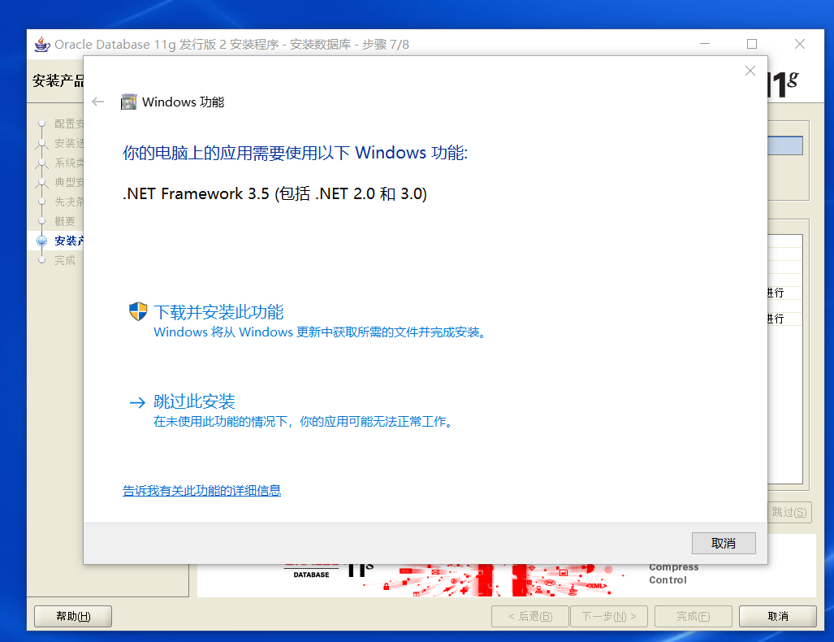Click 帮助(H) button in Oracle installer

point(73,617)
